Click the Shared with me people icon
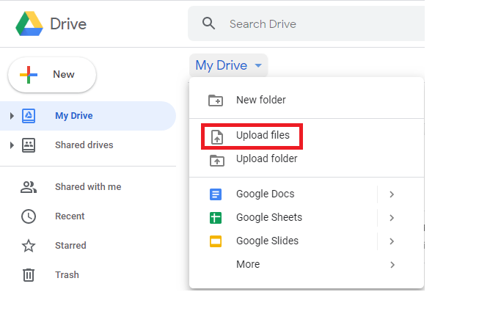Image resolution: width=479 pixels, height=325 pixels. point(29,187)
